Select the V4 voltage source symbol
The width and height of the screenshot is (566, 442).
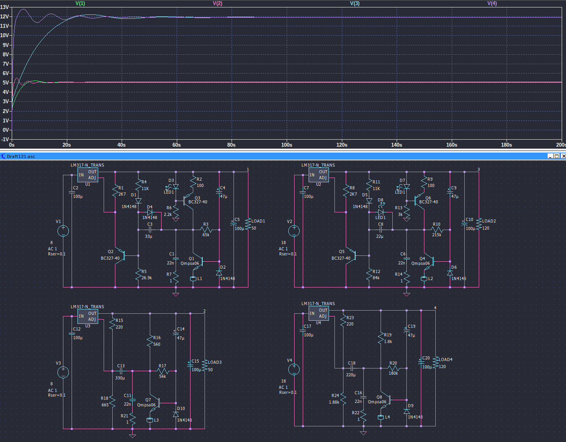(x=294, y=369)
